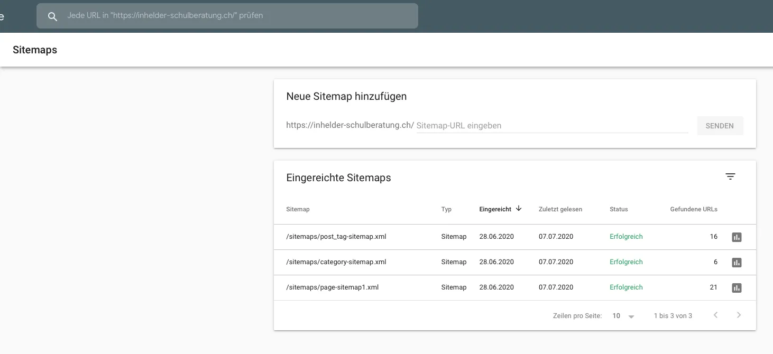Open the filter icon for submitted sitemaps

[730, 176]
